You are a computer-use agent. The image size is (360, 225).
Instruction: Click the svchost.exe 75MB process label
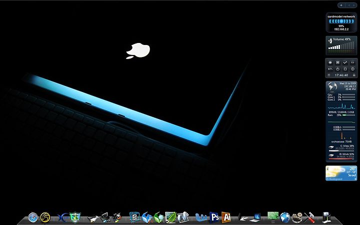click(341, 141)
